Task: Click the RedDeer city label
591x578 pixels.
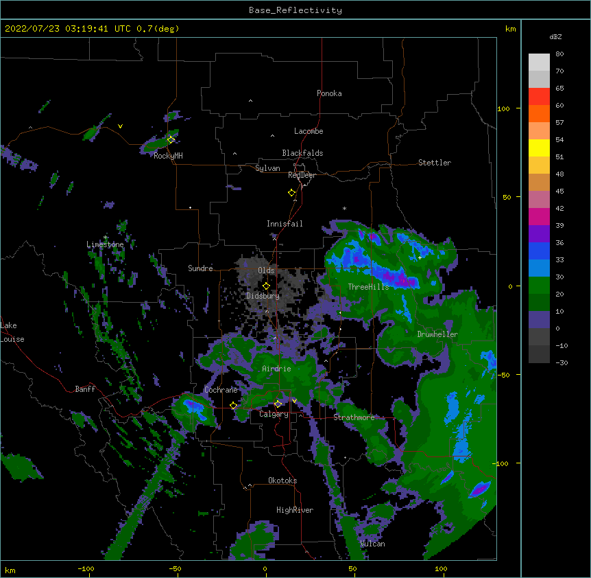Action: click(x=302, y=175)
